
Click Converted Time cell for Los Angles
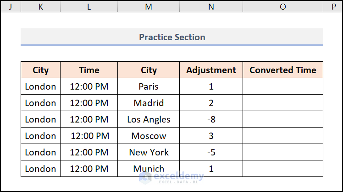pos(282,119)
